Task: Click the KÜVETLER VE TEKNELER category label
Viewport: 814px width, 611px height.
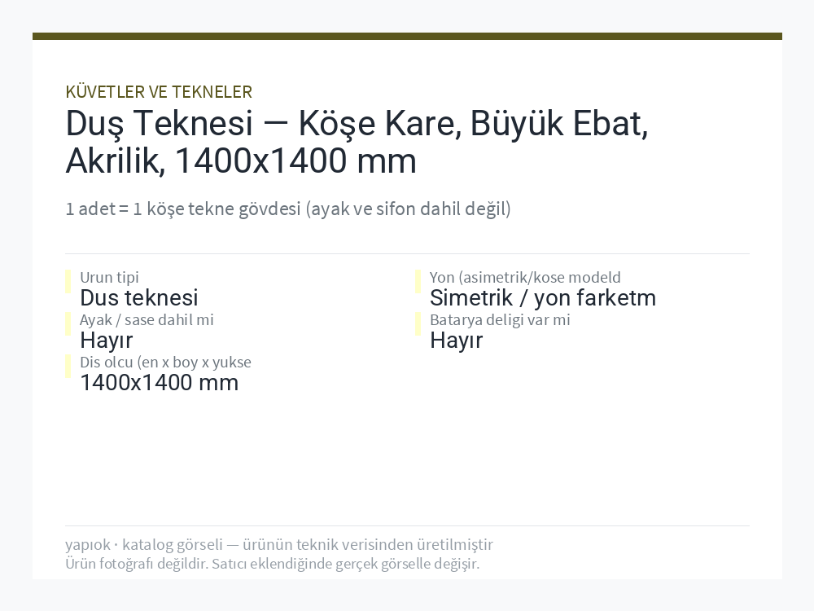Action: point(159,92)
